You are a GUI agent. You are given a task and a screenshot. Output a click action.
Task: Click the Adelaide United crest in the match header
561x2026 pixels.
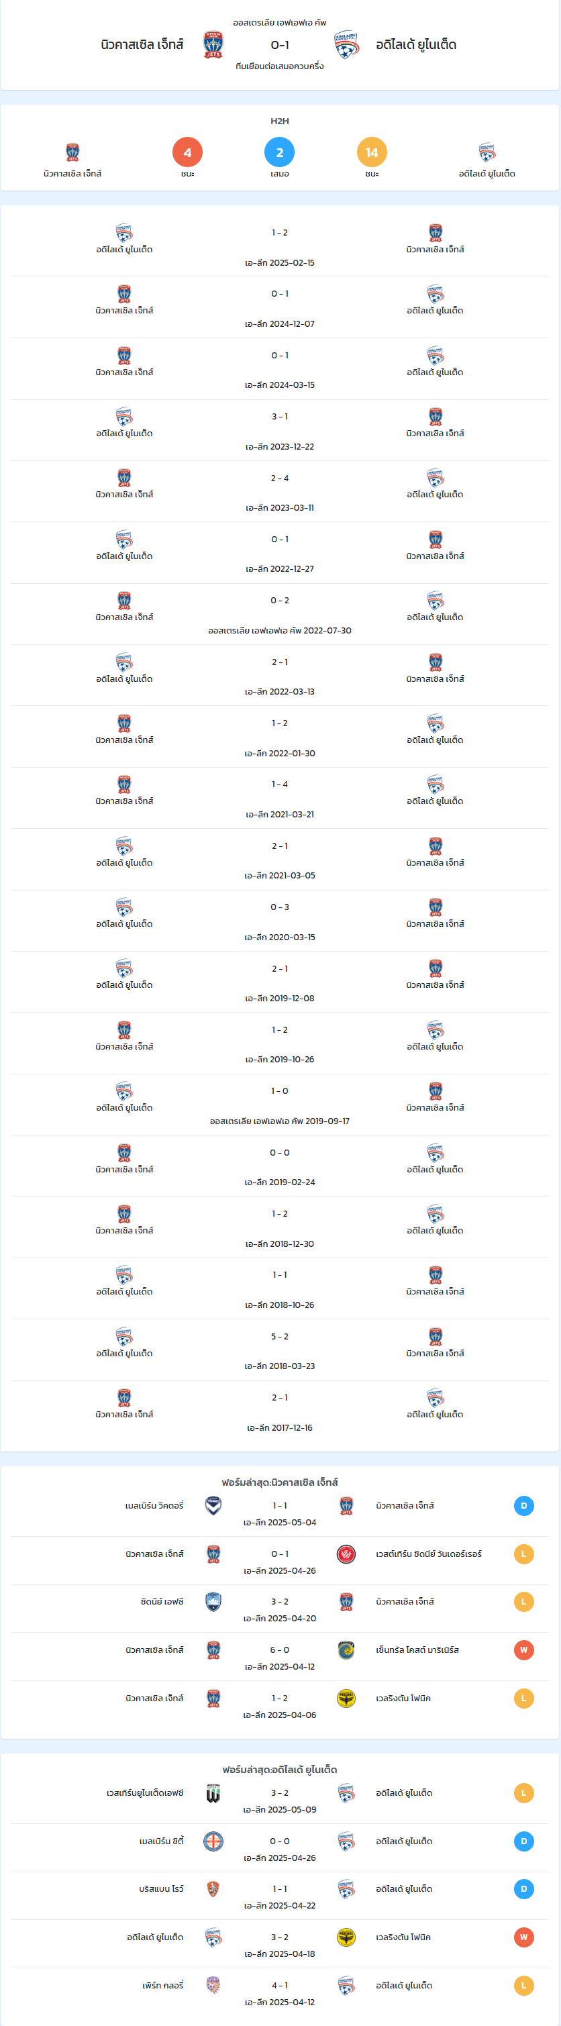(346, 45)
